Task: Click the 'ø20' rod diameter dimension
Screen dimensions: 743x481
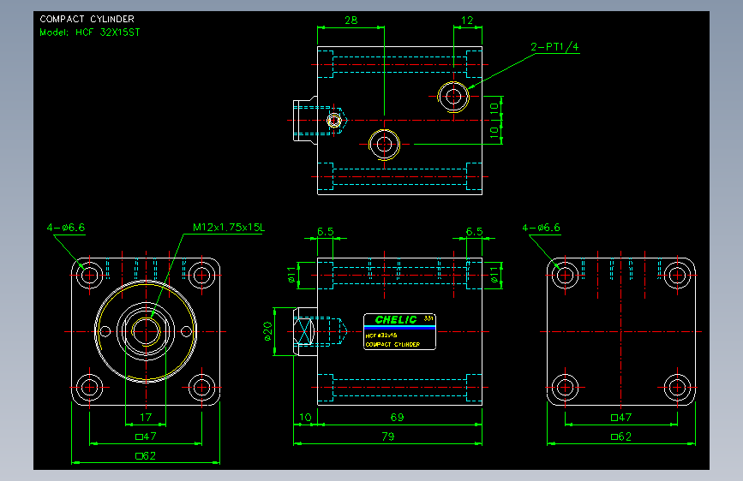Action: 267,331
